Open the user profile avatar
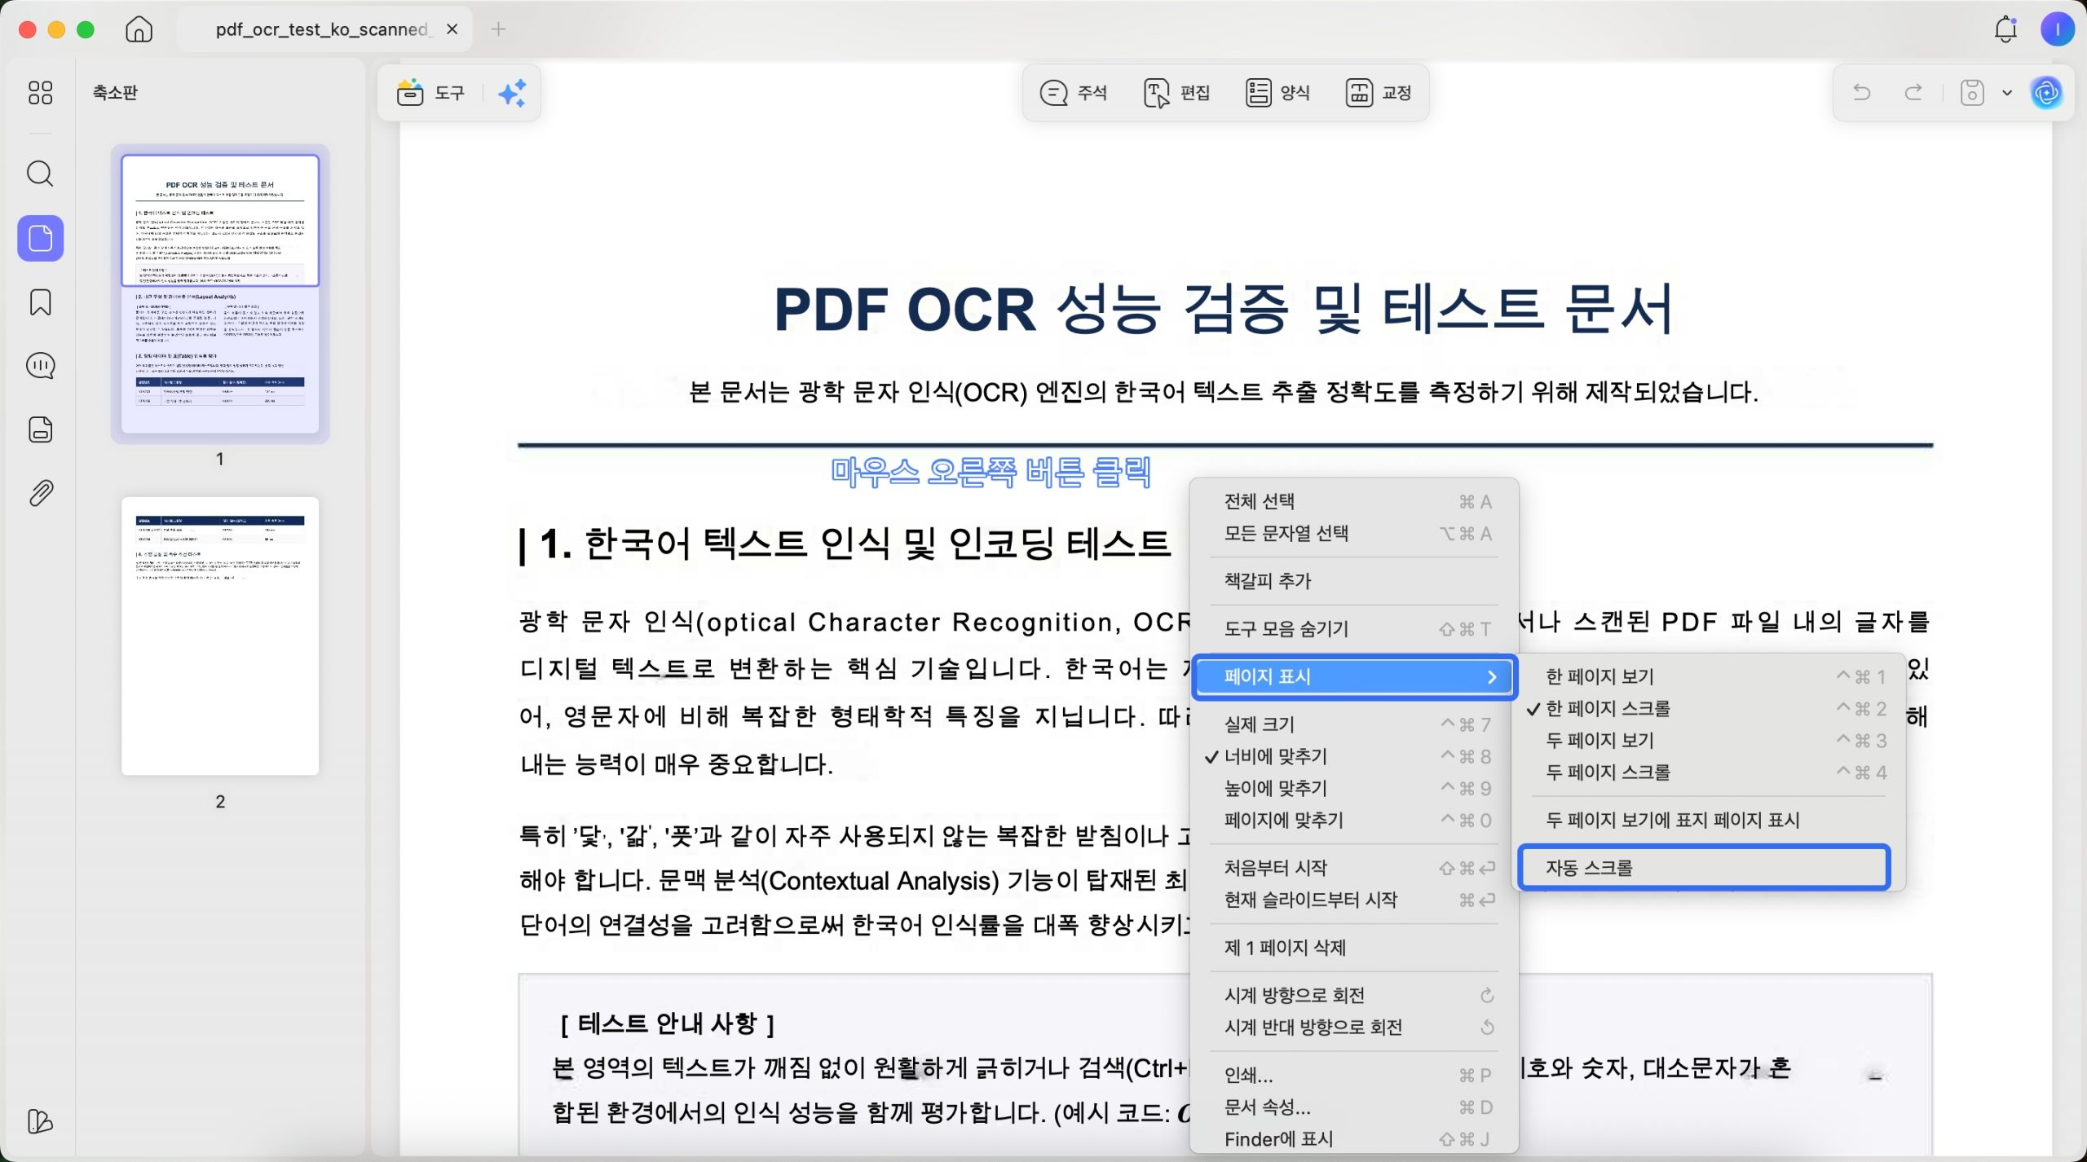 (2058, 29)
